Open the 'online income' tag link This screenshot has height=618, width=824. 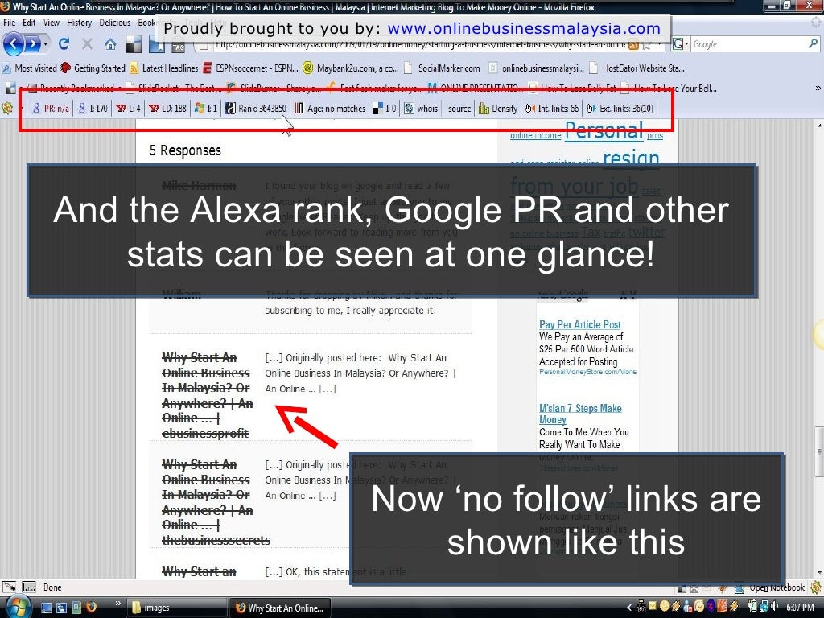pyautogui.click(x=535, y=135)
